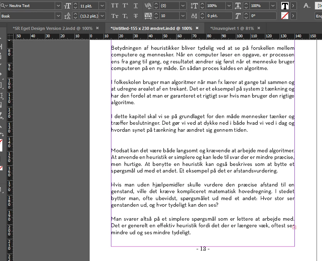Close the Untitled-155 x 230 ændret tab

pyautogui.click(x=197, y=28)
